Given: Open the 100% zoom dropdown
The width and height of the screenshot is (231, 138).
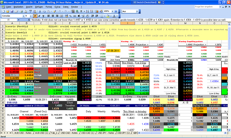Looking at the screenshot, I should tap(113, 11).
